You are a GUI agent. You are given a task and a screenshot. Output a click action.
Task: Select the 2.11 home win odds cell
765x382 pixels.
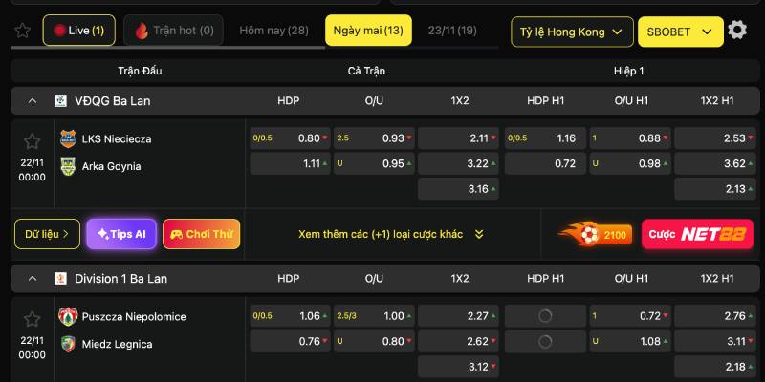(x=459, y=138)
